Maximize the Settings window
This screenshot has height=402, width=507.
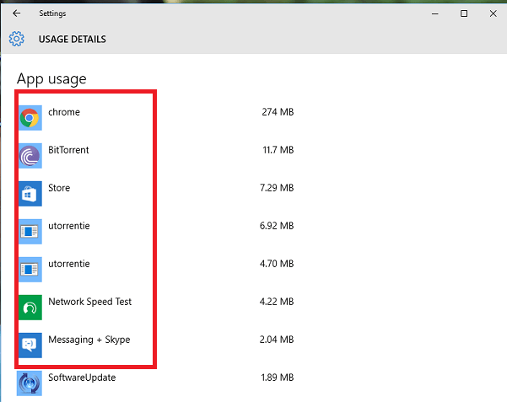coord(464,13)
